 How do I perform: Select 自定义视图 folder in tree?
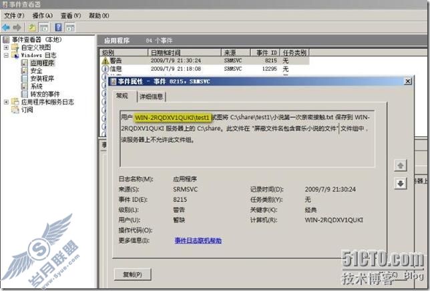36,47
